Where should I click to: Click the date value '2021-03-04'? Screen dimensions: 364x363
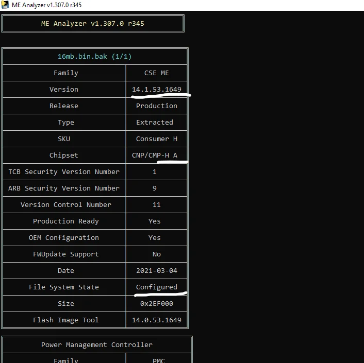(156, 270)
